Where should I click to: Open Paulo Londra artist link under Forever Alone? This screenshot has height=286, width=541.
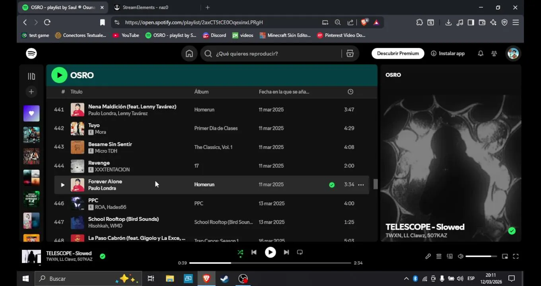pos(102,188)
